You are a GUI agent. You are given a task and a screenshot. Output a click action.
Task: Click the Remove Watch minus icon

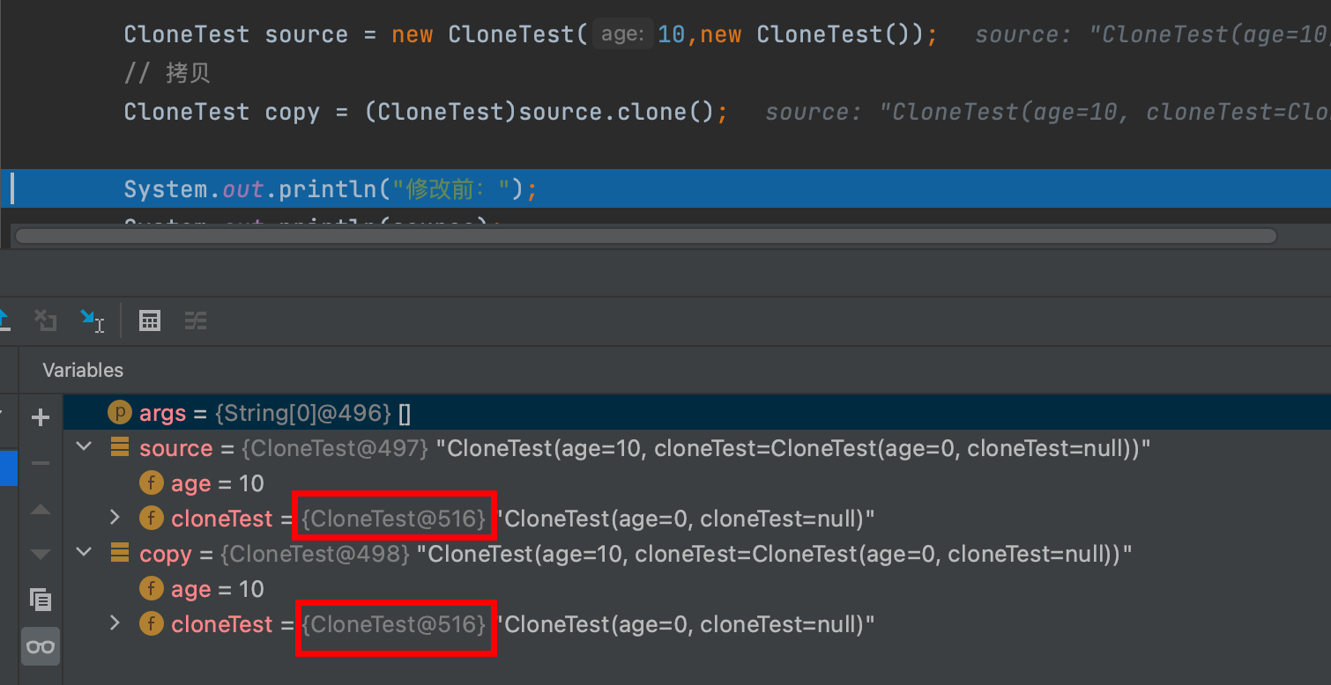pos(41,463)
